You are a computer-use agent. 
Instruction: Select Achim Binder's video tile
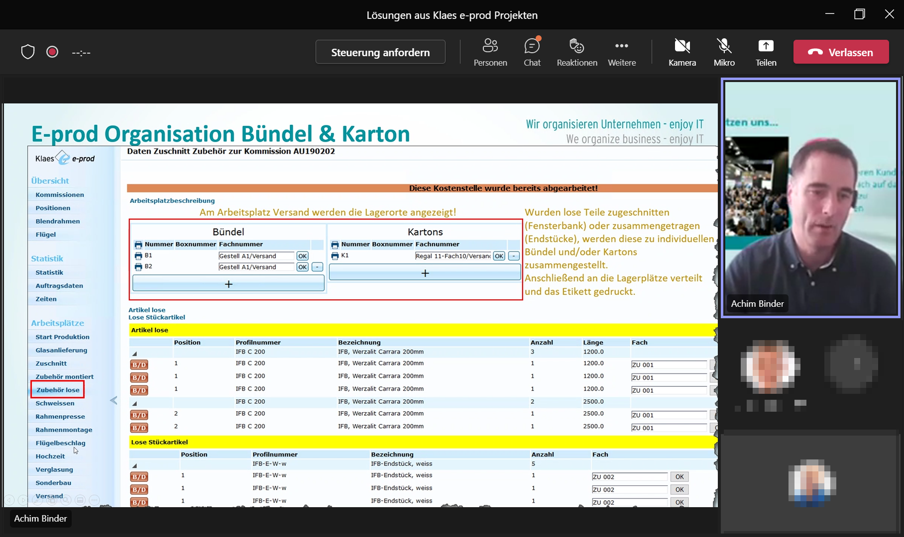point(810,198)
